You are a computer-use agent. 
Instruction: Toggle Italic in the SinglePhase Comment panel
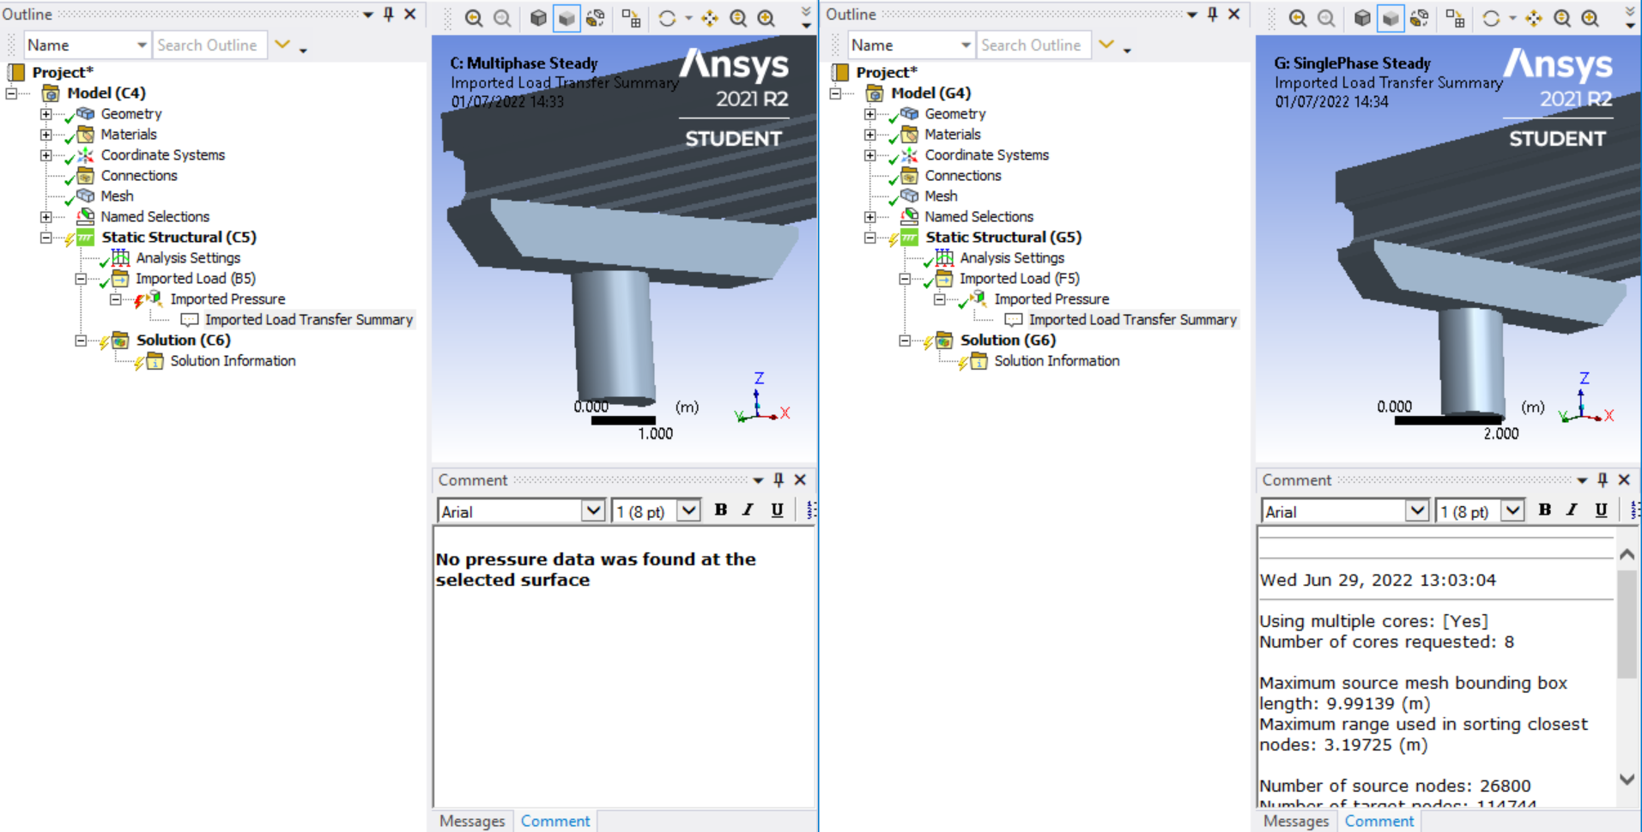tap(1572, 510)
